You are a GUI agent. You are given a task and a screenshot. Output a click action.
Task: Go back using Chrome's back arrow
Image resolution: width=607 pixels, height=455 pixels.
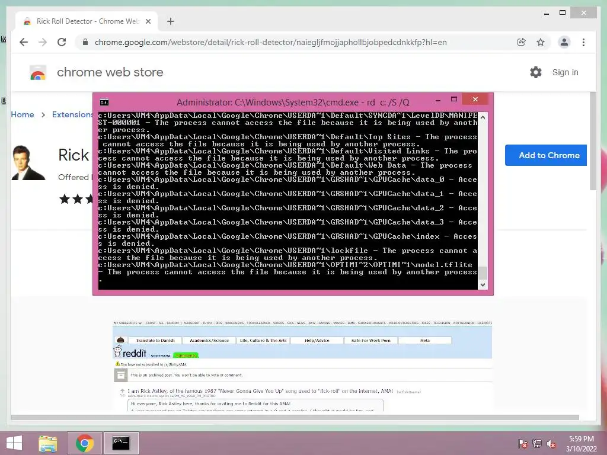pyautogui.click(x=24, y=42)
